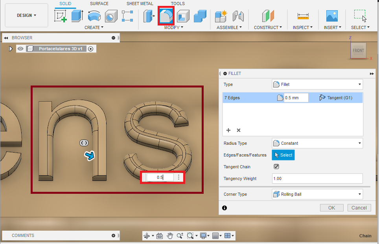This screenshot has height=244, width=379.
Task: Toggle visibility eye of Portacelulares 3D v1
Action: (20, 49)
